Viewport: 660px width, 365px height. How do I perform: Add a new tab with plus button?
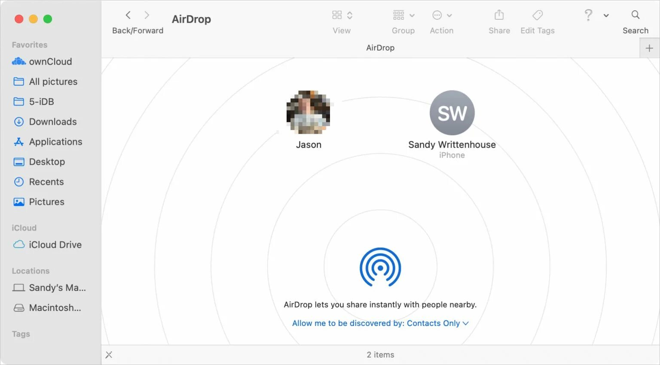pyautogui.click(x=649, y=48)
